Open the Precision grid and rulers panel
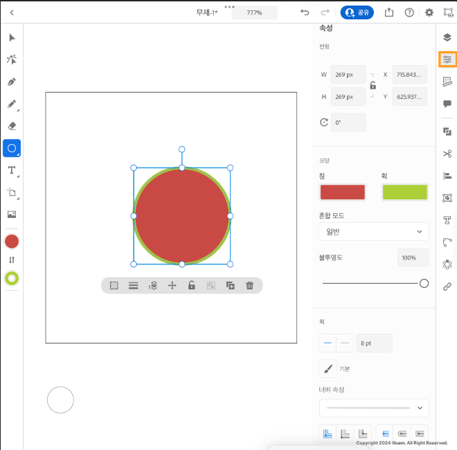Viewport: 457px width, 450px height. (x=447, y=82)
